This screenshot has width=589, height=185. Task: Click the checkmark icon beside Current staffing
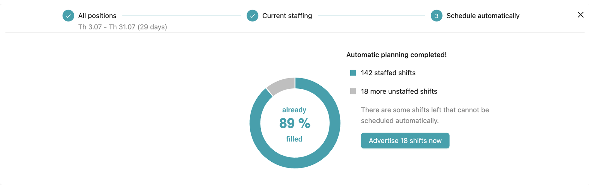pyautogui.click(x=252, y=15)
